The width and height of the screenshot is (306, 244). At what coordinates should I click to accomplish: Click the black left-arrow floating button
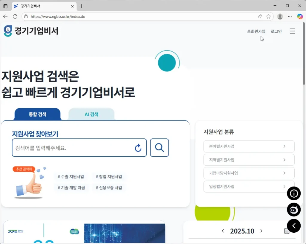pyautogui.click(x=294, y=226)
